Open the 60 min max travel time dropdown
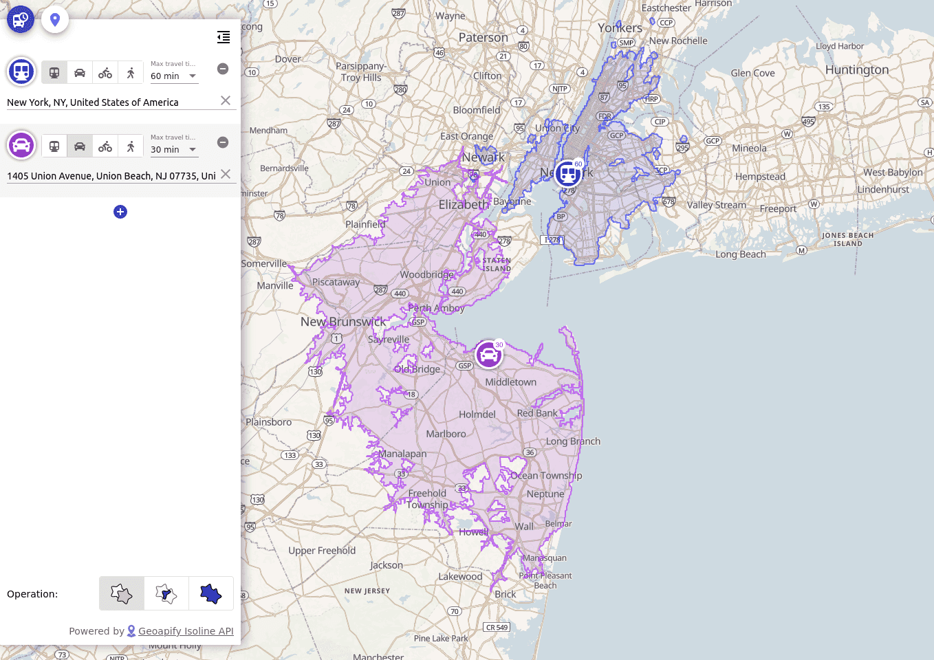 pos(175,76)
